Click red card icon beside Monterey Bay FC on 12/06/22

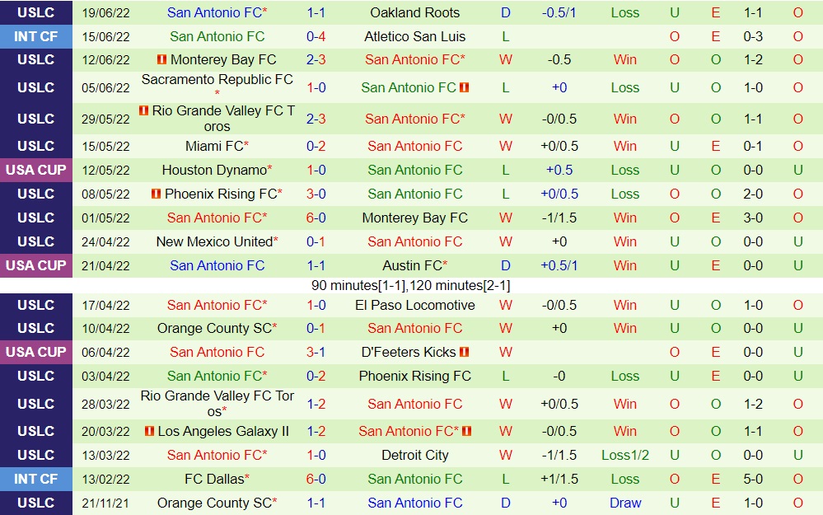point(161,60)
